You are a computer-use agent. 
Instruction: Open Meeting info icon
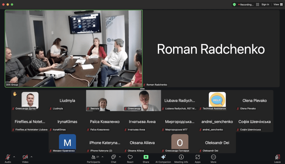(181, 157)
